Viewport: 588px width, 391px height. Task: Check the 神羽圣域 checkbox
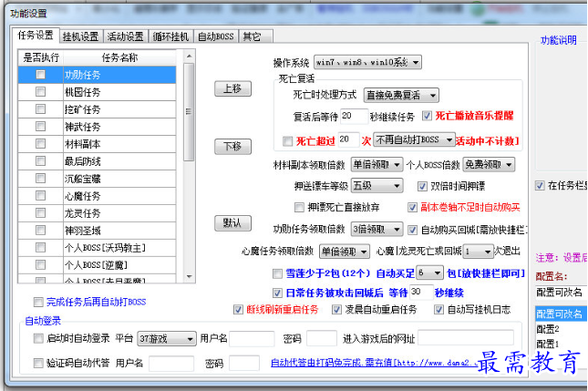40,231
